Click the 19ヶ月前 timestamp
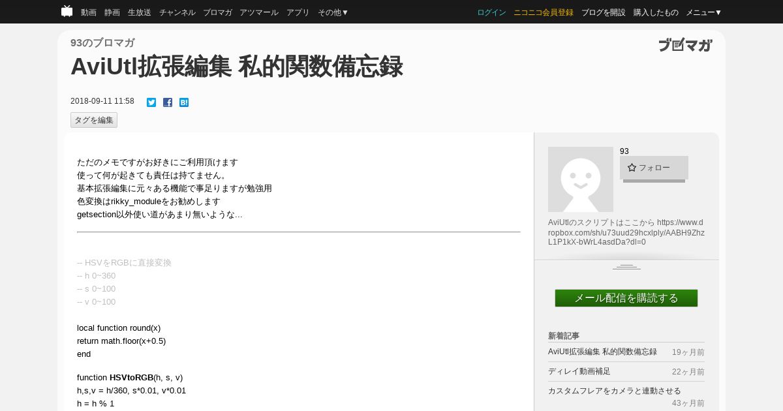The width and height of the screenshot is (783, 411). [x=688, y=352]
